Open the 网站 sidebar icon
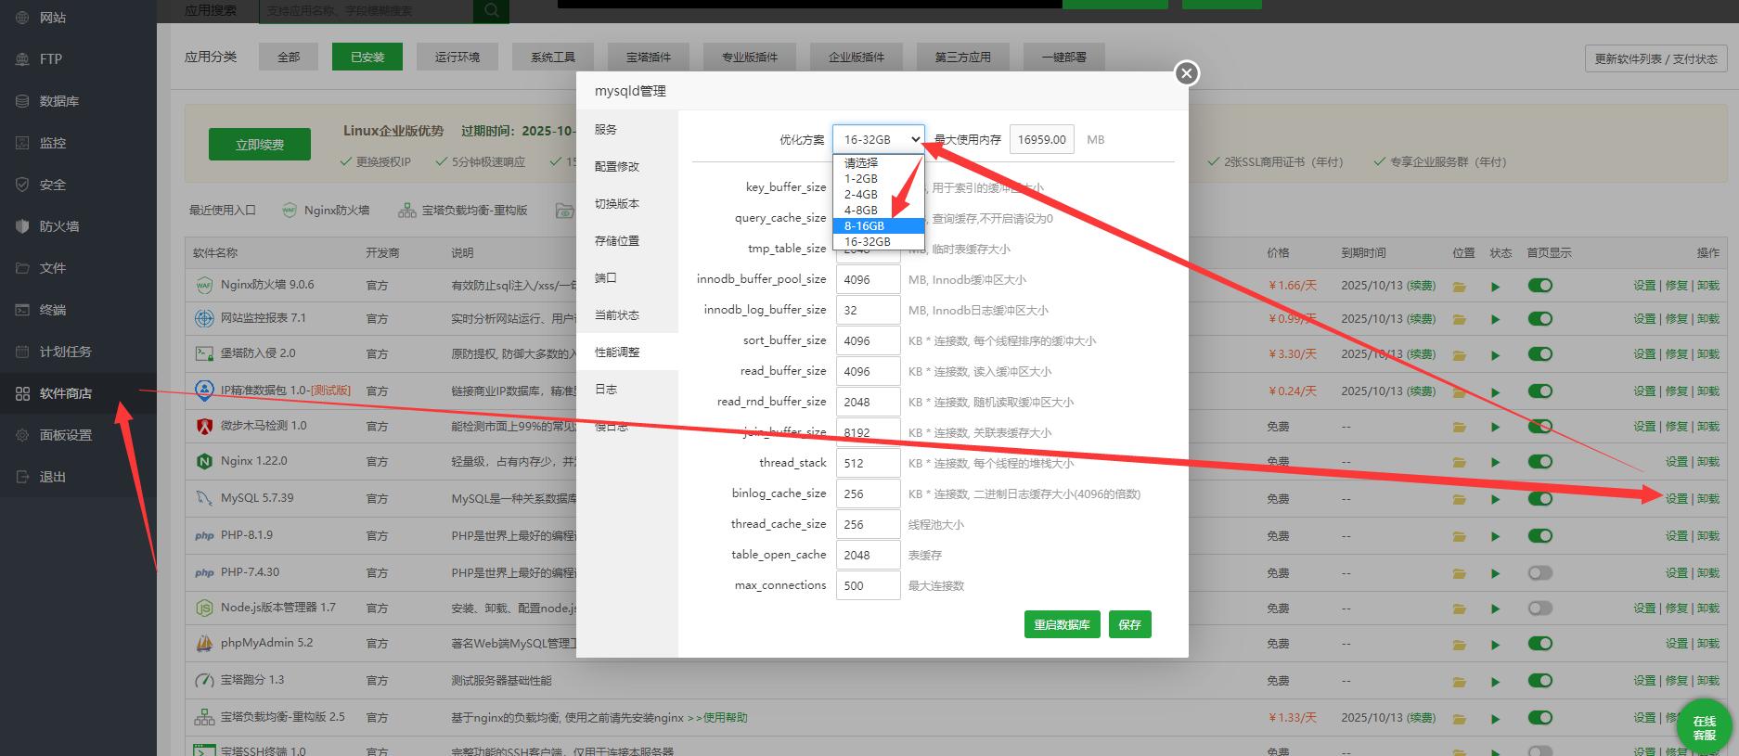This screenshot has height=756, width=1739. tap(22, 18)
